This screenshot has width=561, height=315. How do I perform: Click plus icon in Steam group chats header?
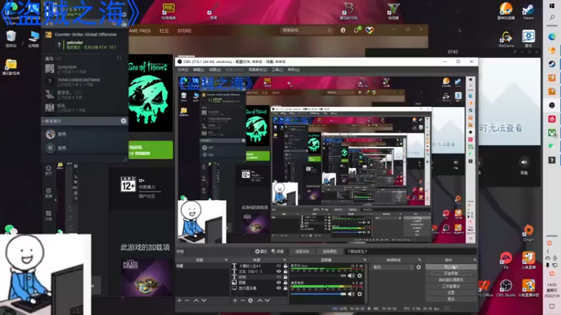(123, 121)
